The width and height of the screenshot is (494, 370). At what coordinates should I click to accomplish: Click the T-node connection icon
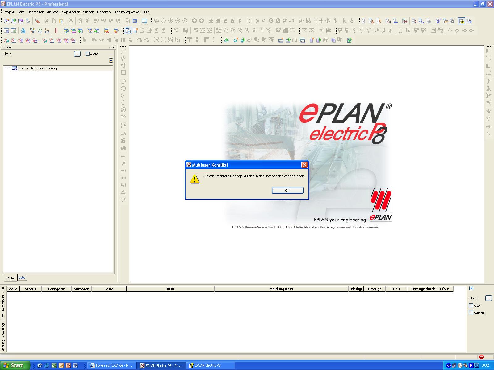[190, 40]
